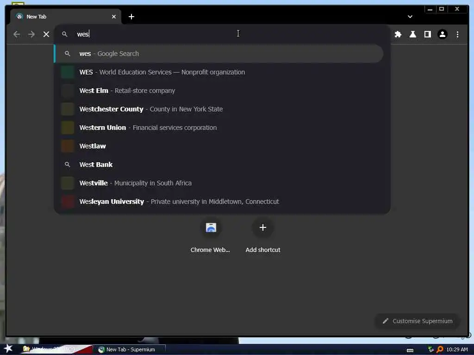Click the back navigation arrow
This screenshot has height=355, width=474.
[17, 34]
